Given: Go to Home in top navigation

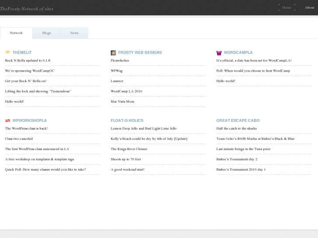Looking at the screenshot, I should 287,7.
